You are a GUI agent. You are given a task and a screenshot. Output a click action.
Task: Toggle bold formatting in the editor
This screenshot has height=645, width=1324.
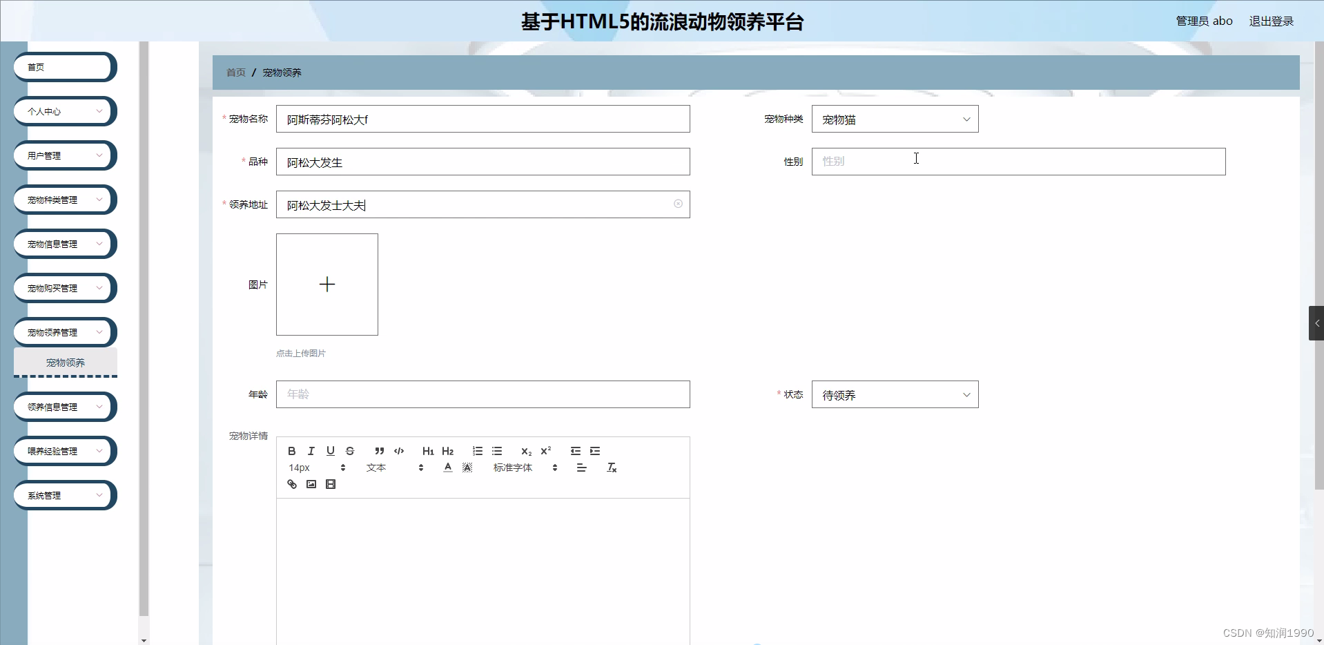click(x=291, y=451)
